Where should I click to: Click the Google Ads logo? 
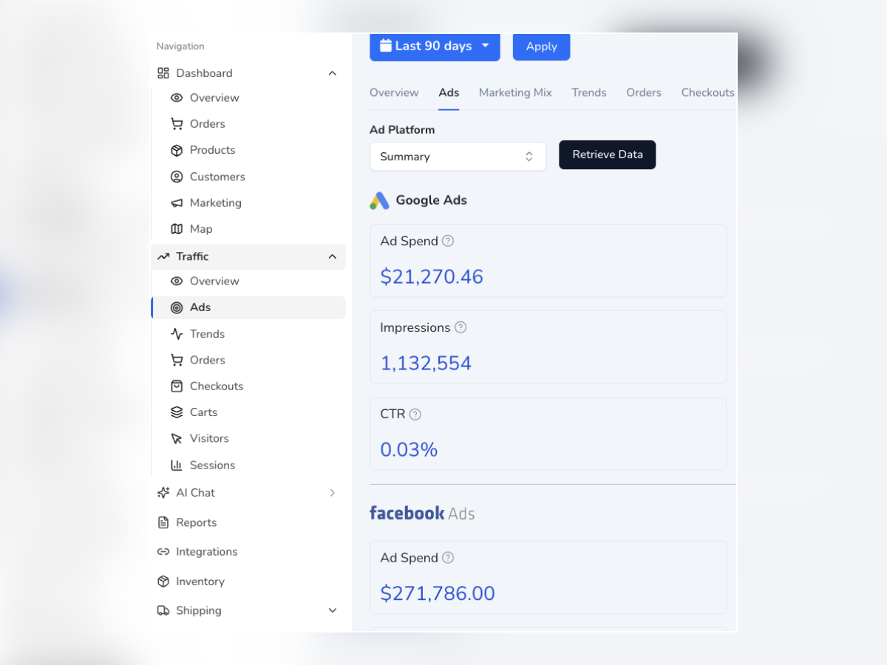coord(379,200)
